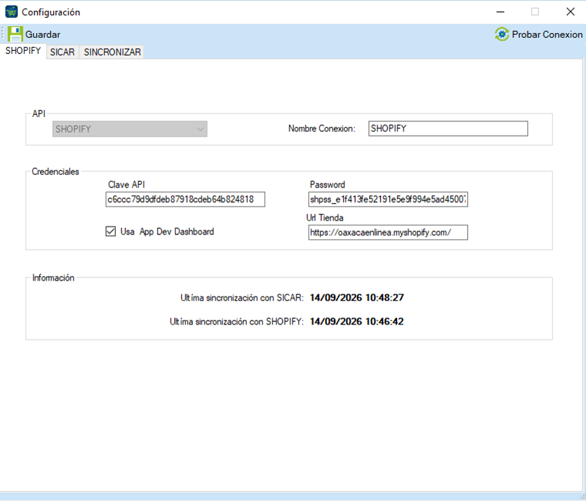Click the SICAR sync date 14/09/2026 10:48:27
Screen dimensions: 586x501
(357, 298)
